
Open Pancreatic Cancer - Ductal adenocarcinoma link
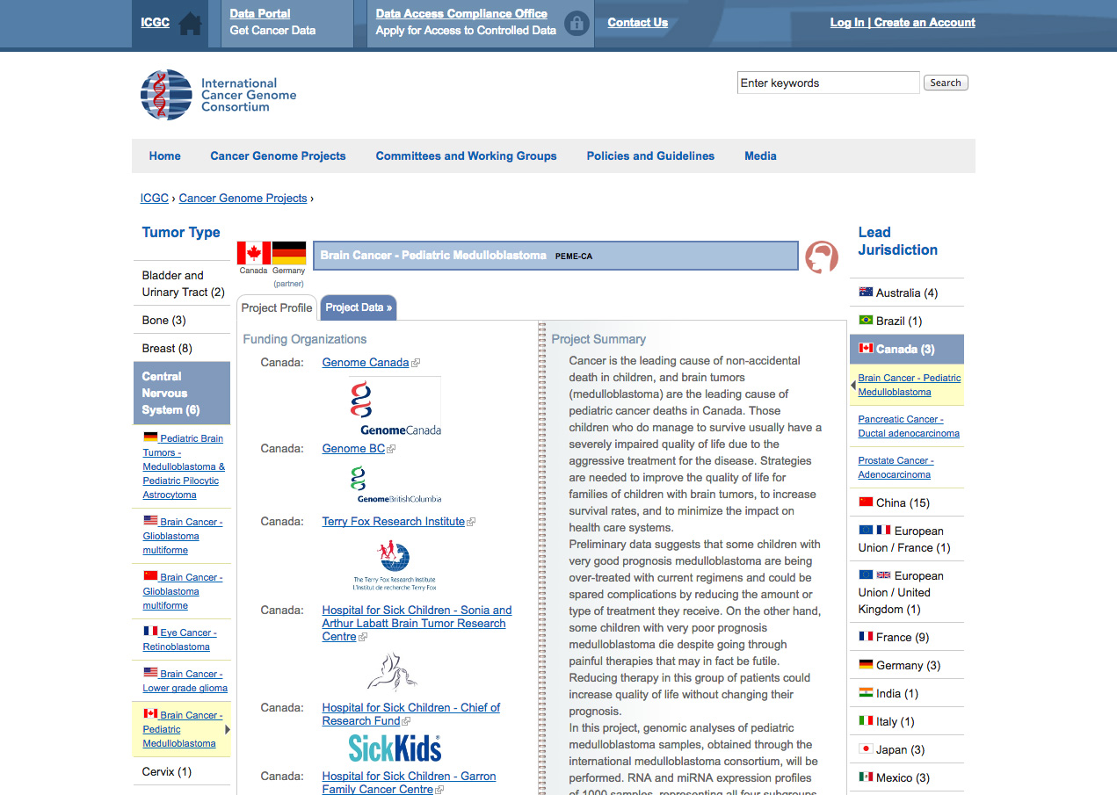(x=909, y=426)
